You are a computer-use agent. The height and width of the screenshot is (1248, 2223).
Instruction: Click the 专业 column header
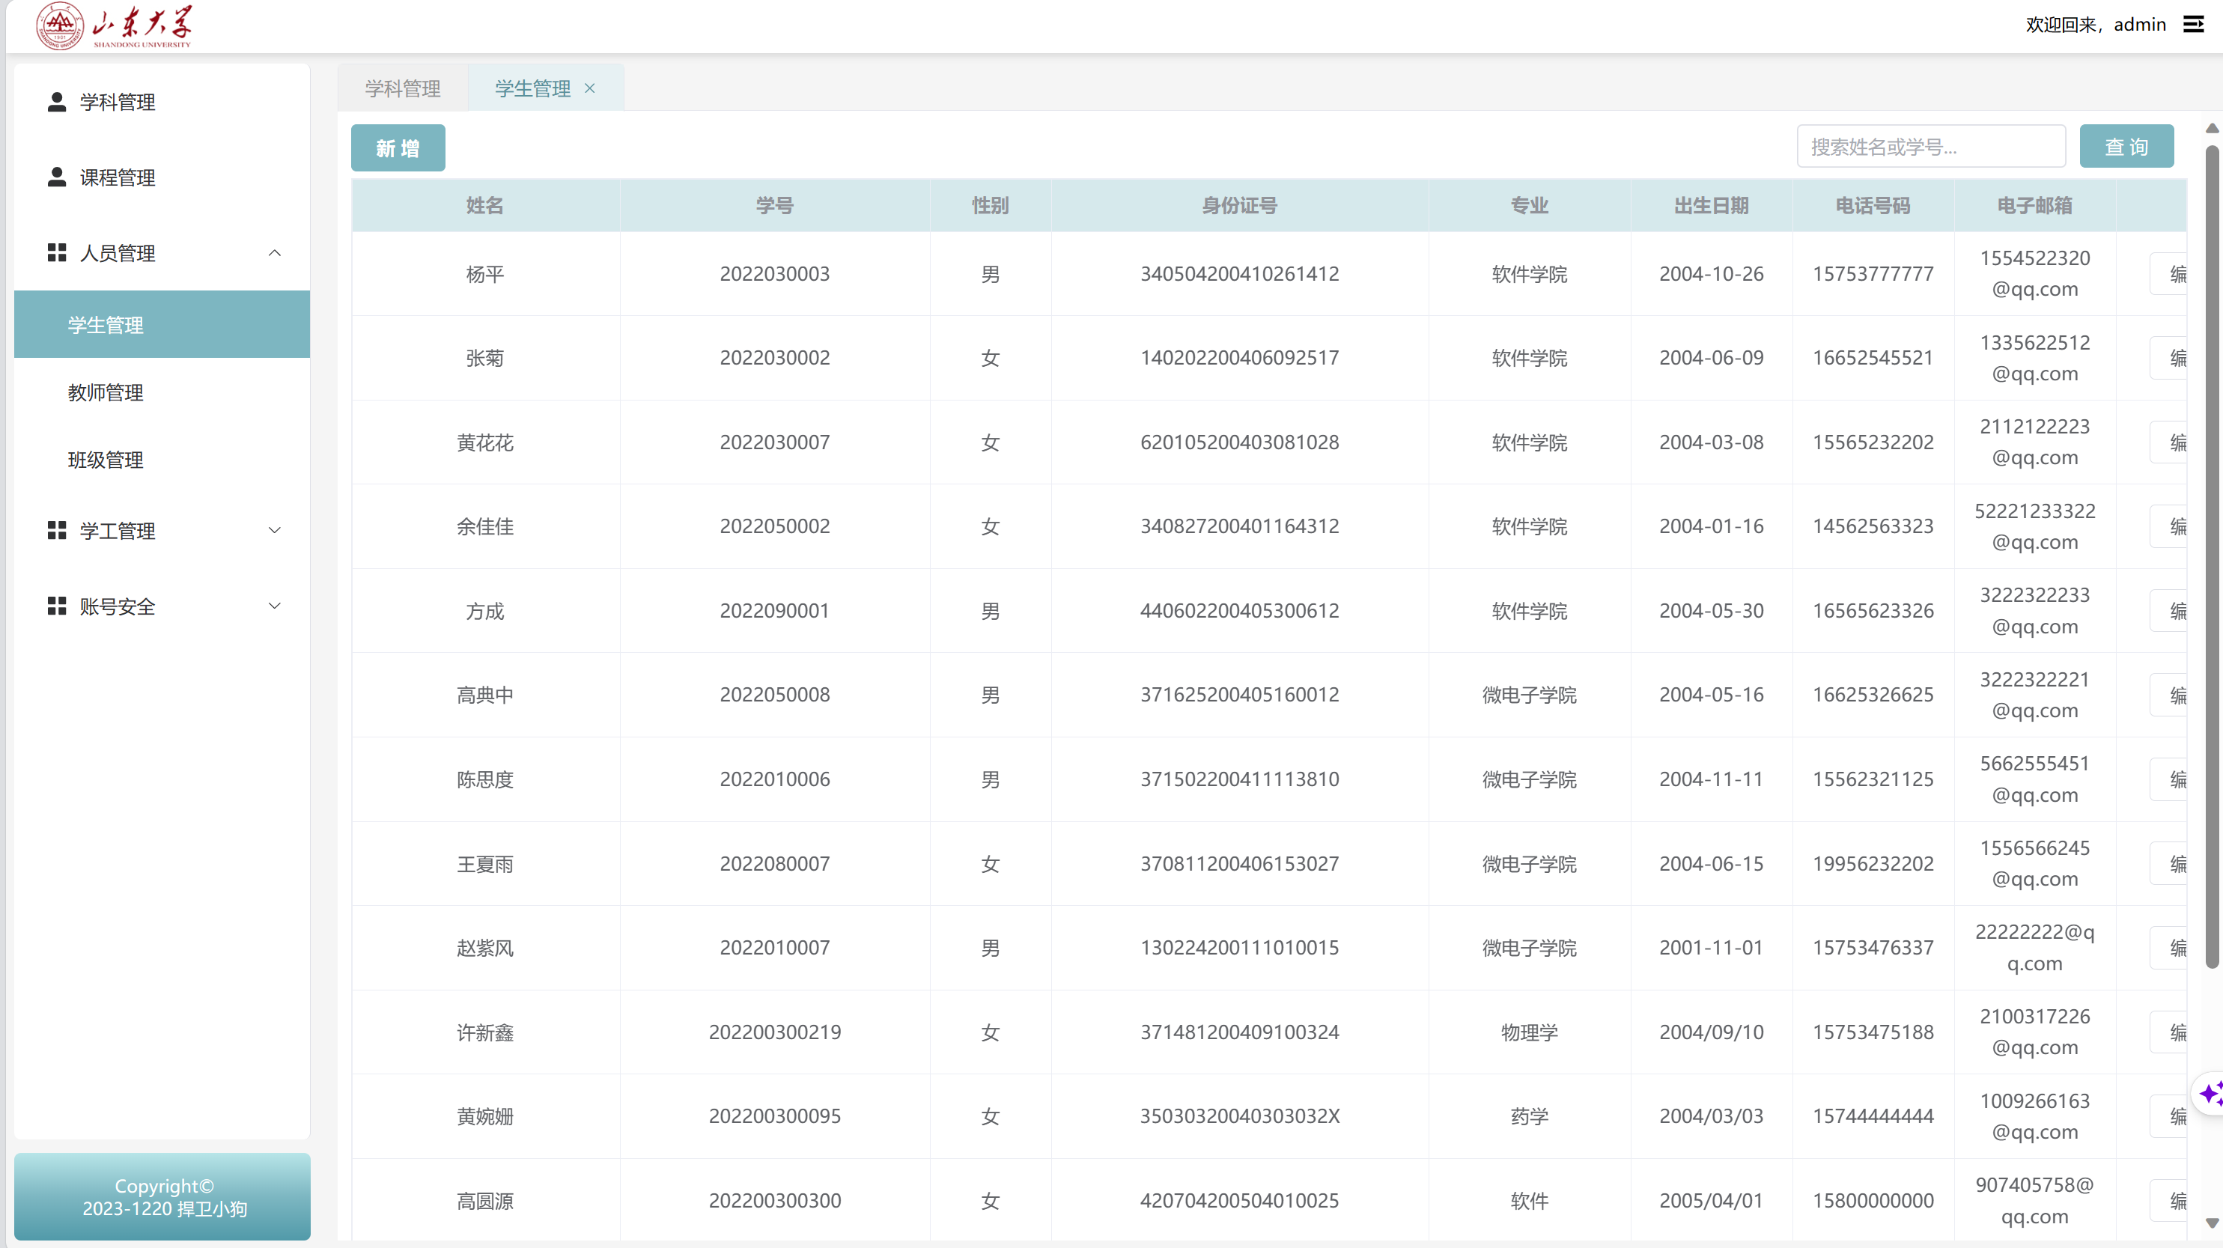pos(1529,205)
